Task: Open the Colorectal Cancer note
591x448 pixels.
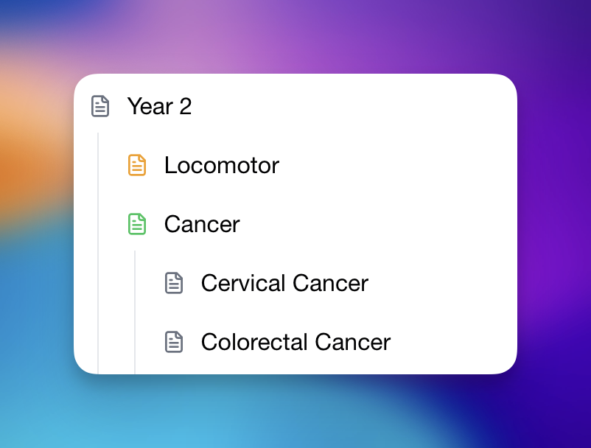Action: point(295,342)
